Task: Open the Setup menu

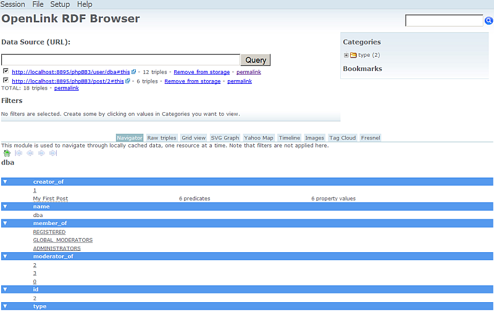Action: coord(60,4)
